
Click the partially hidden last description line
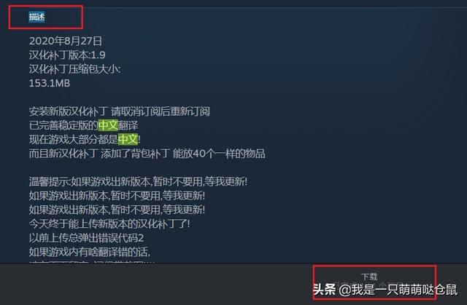click(93, 261)
